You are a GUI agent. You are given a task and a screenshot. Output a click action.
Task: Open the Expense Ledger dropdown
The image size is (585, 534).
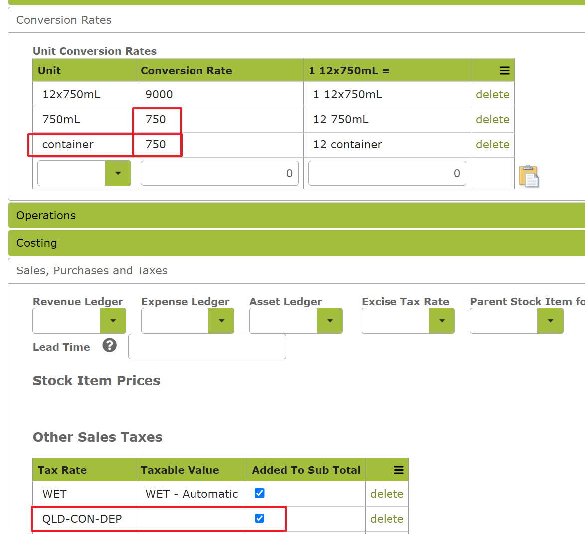(x=221, y=320)
